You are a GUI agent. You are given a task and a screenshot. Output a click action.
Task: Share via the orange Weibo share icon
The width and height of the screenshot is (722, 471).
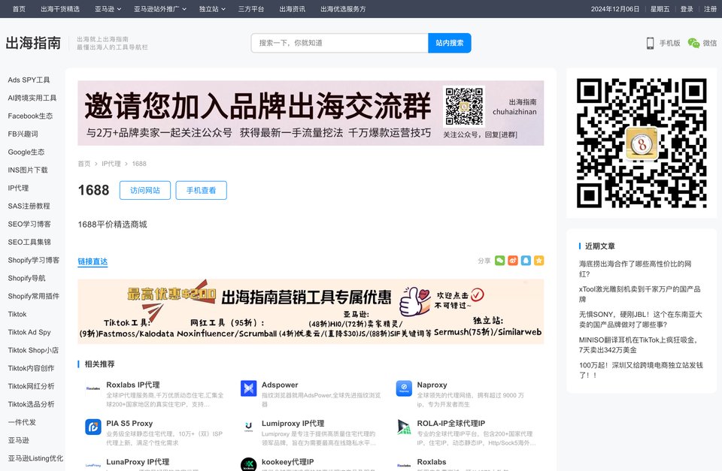512,261
